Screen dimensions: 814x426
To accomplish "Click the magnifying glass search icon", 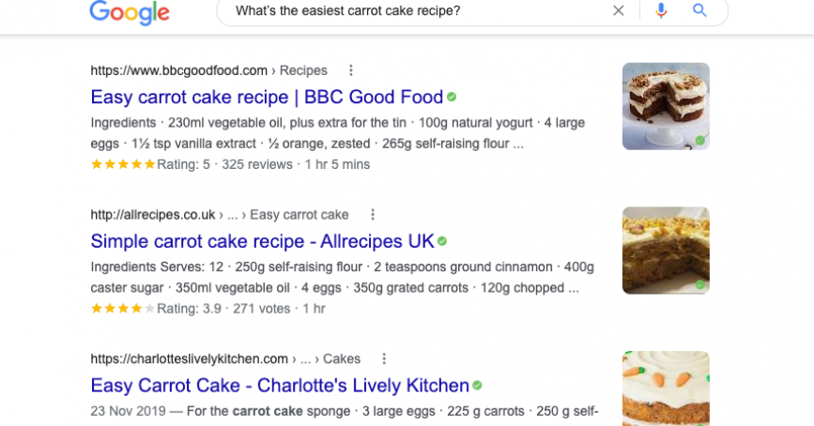I will (x=699, y=10).
